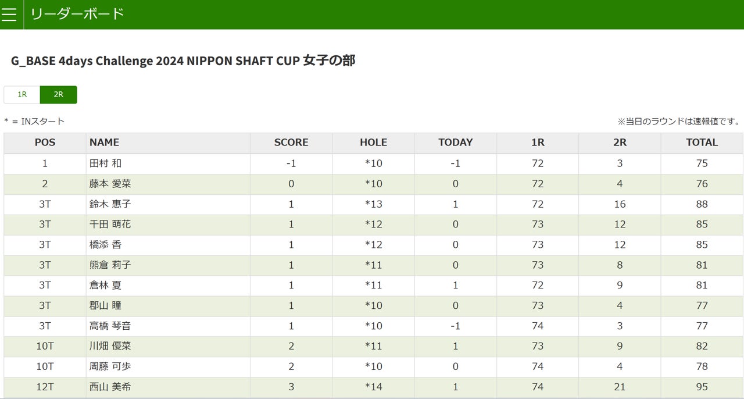Click player name 鈴木 惠子
The width and height of the screenshot is (744, 399).
(110, 204)
